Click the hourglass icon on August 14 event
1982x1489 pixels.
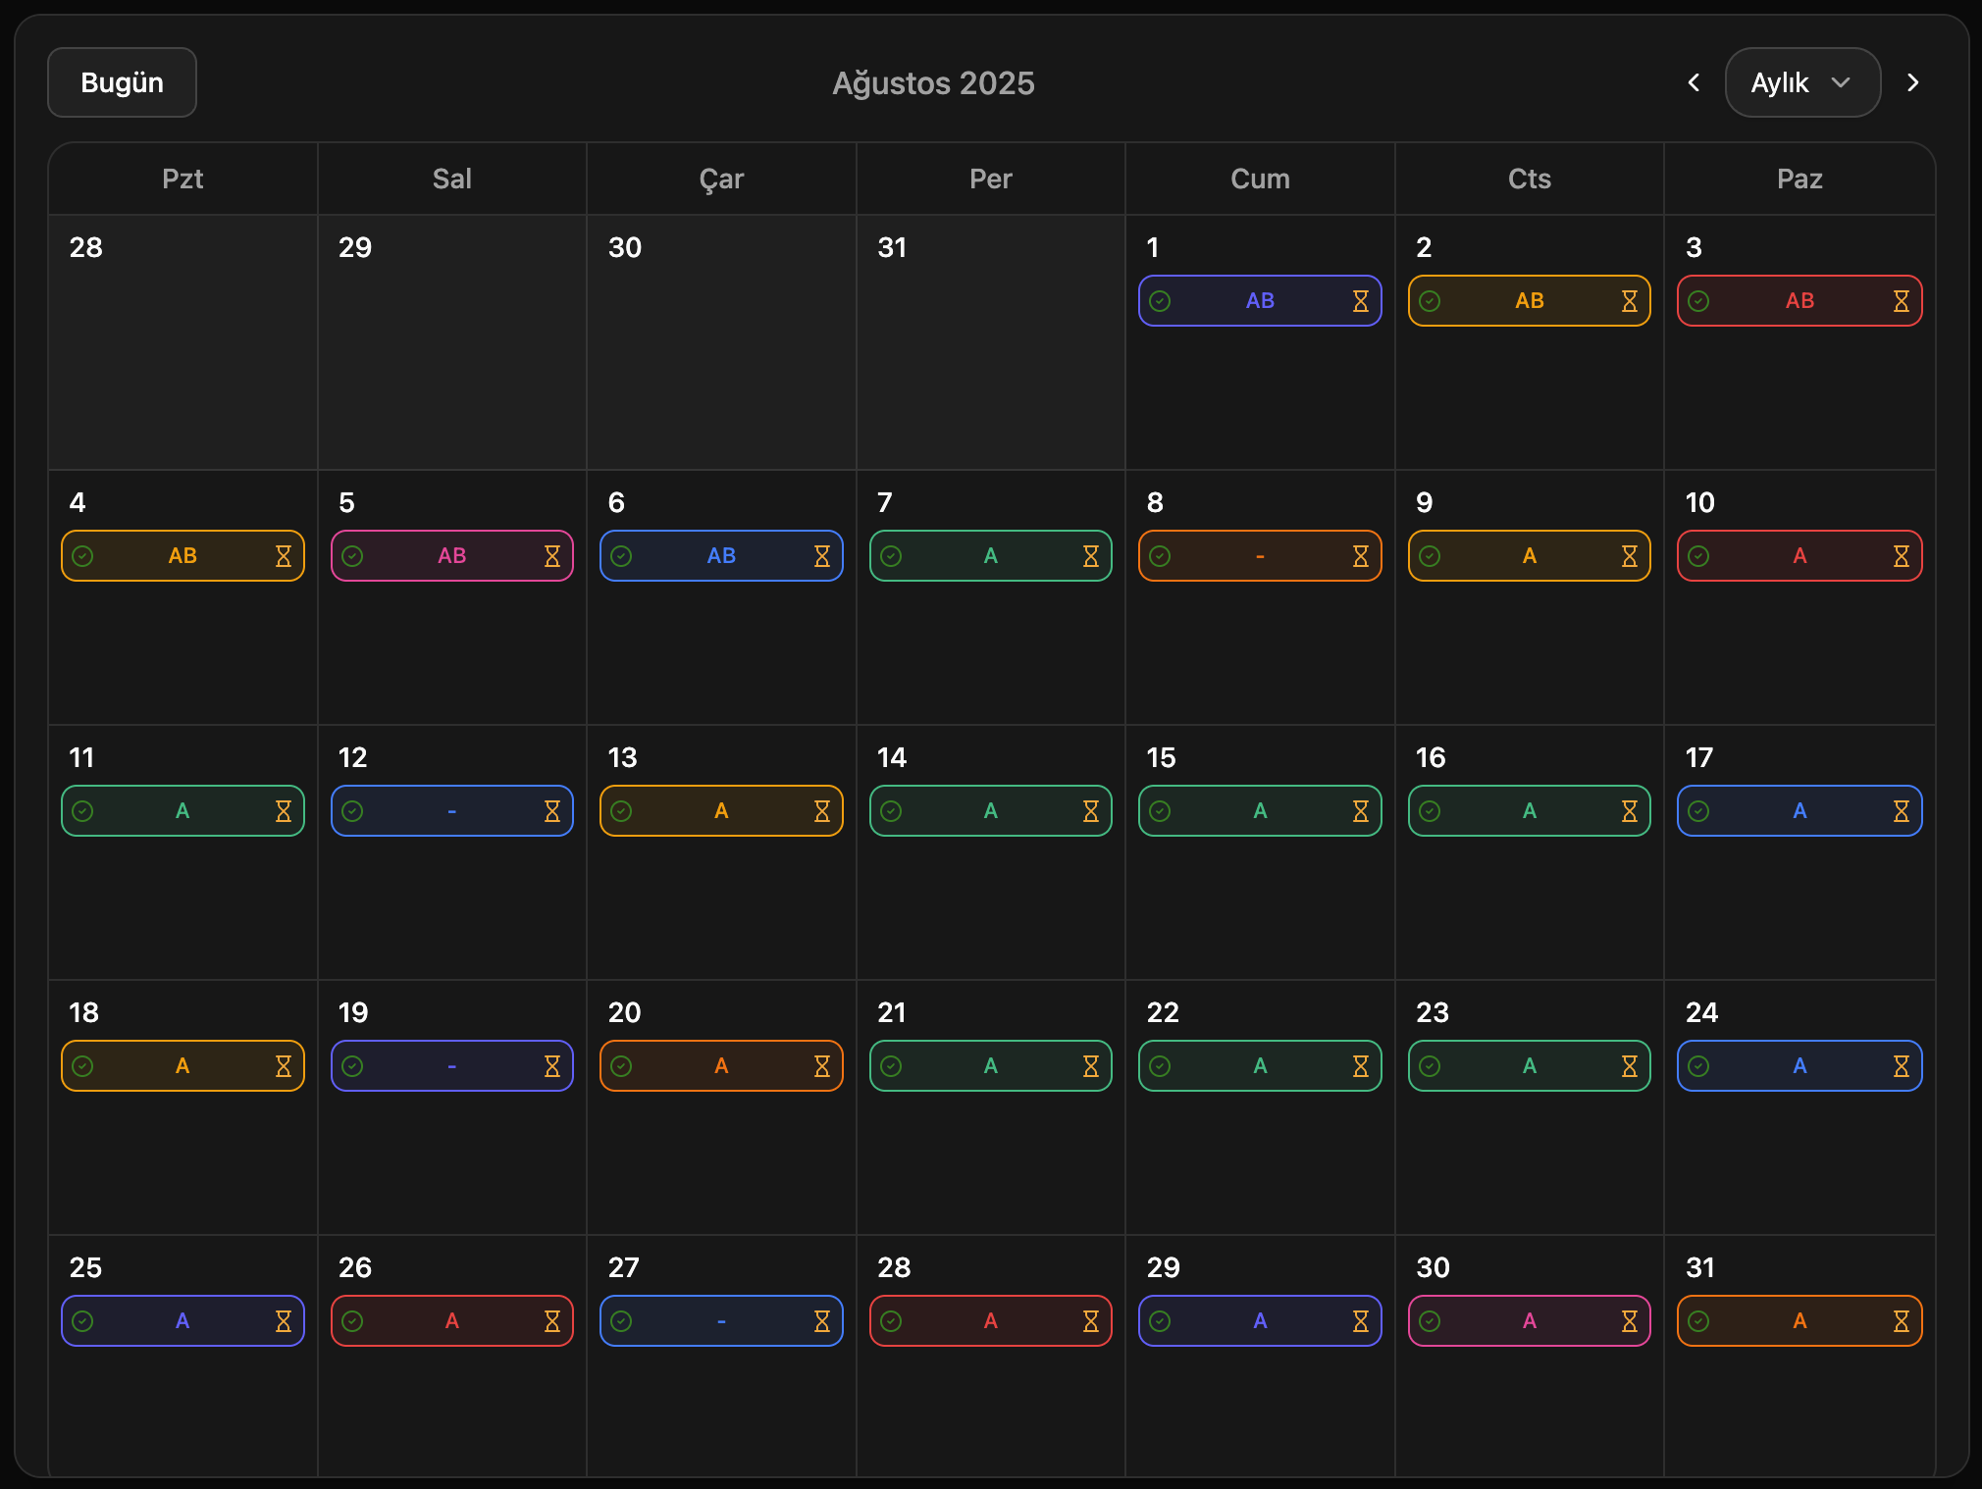point(1091,811)
